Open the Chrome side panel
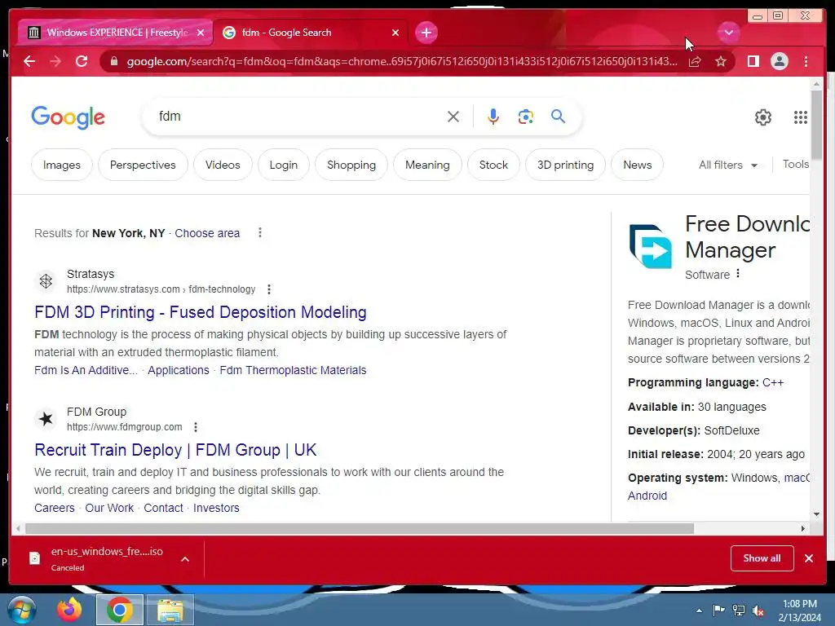835x626 pixels. [x=753, y=62]
